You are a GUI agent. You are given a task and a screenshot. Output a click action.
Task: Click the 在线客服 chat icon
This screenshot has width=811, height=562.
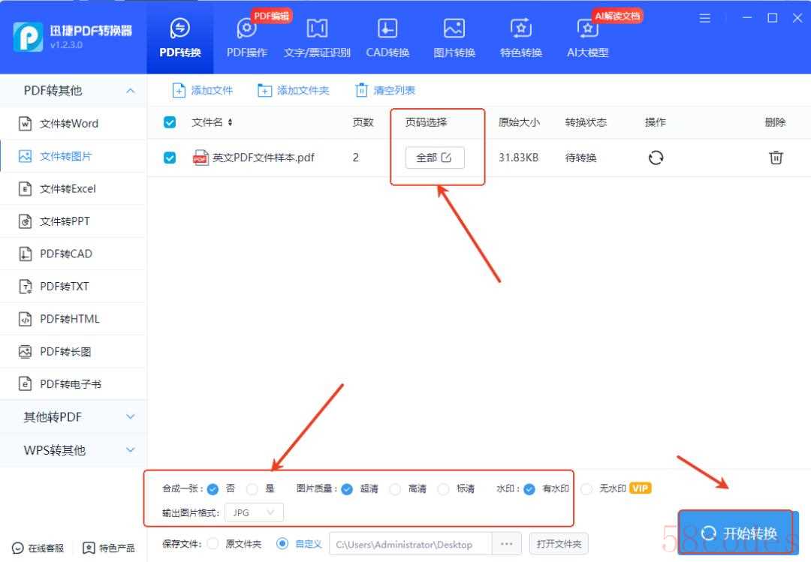click(x=17, y=548)
